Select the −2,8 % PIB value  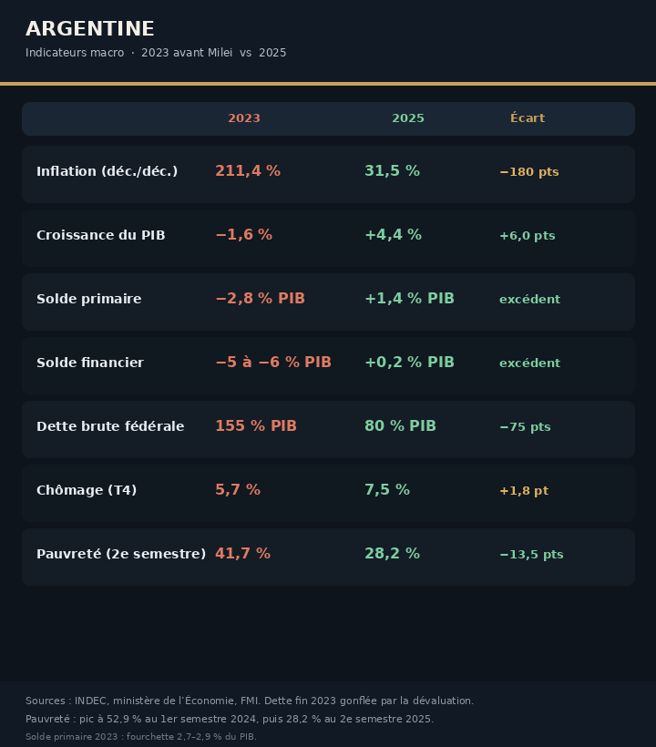pos(260,298)
